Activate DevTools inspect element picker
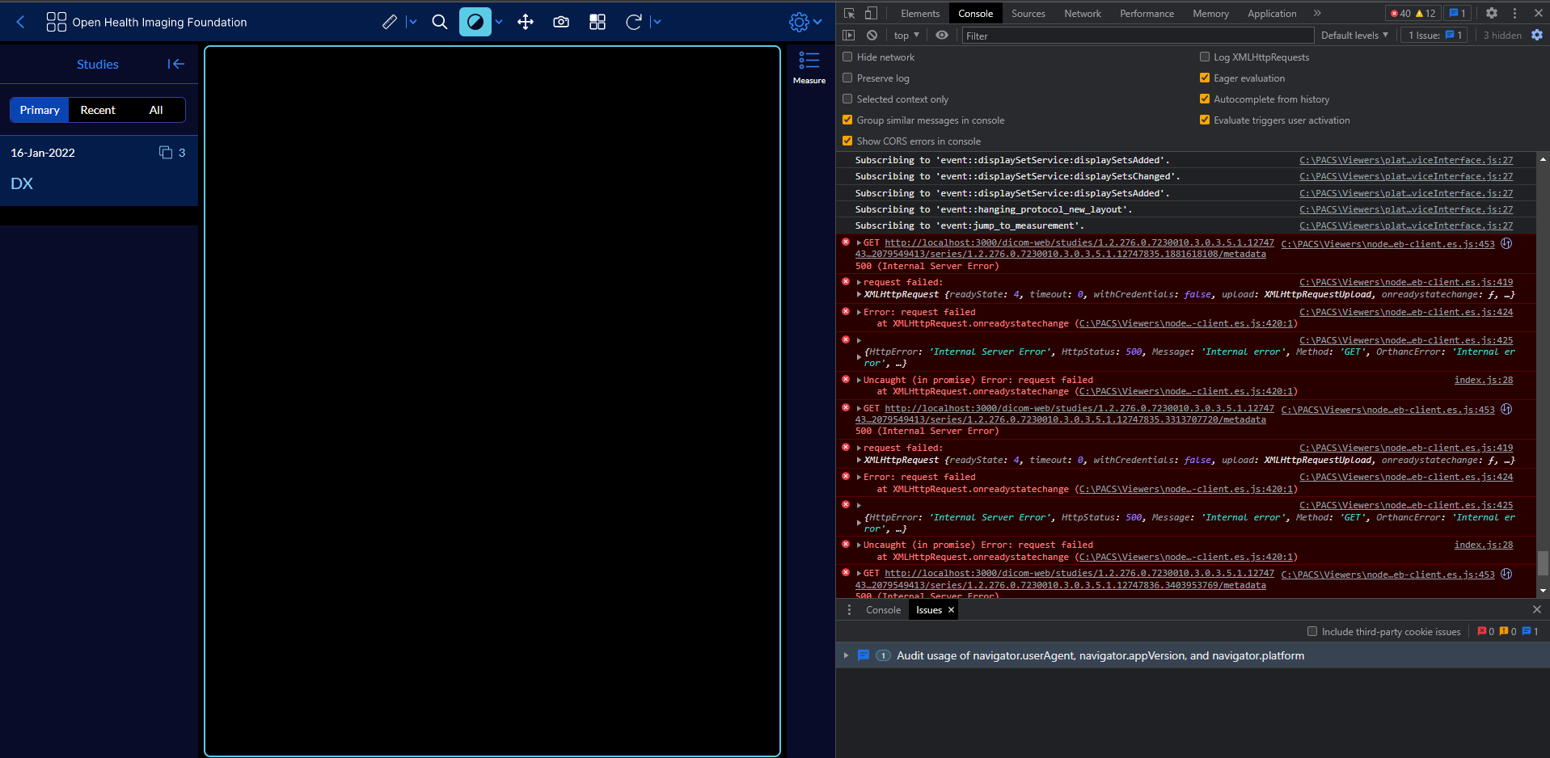The width and height of the screenshot is (1550, 758). [849, 13]
